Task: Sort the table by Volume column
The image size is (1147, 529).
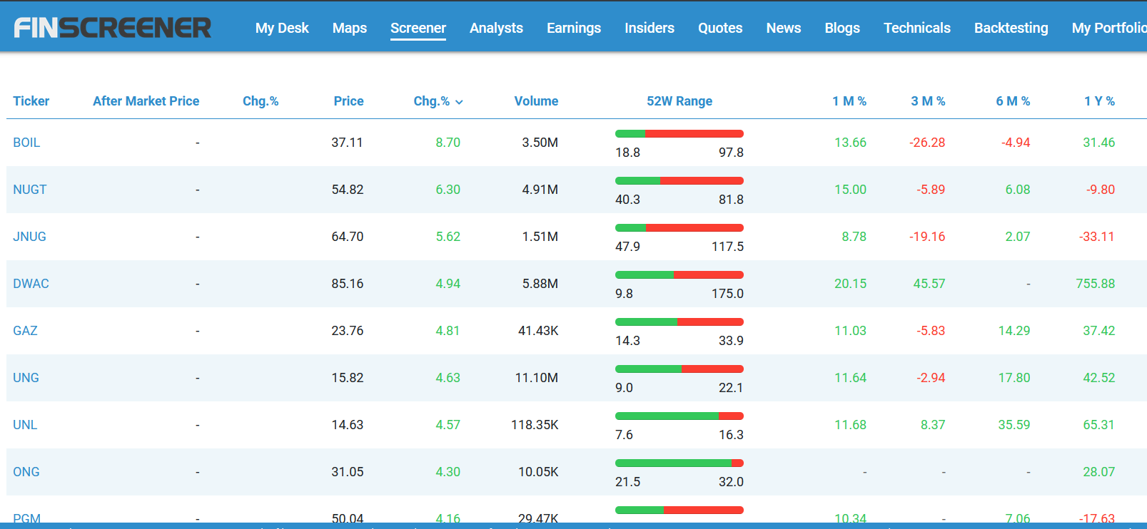Action: pos(536,101)
